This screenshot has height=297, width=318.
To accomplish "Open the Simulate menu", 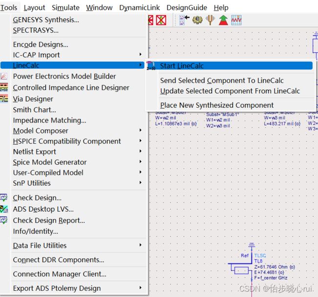I will point(66,8).
